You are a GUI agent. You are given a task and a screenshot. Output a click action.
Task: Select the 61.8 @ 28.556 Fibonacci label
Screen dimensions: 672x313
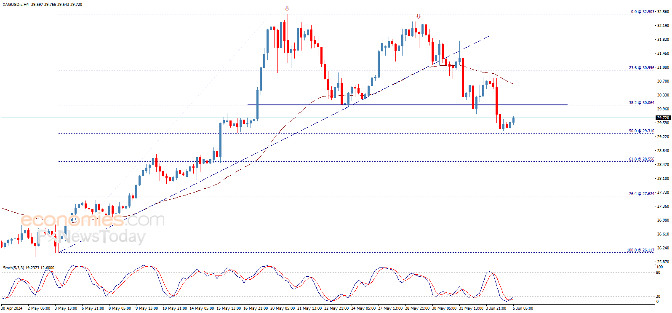(642, 159)
